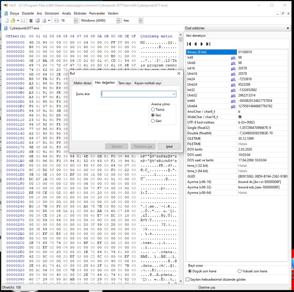Select İleri search direction
Image resolution: width=294 pixels, height=292 pixels.
click(156, 115)
